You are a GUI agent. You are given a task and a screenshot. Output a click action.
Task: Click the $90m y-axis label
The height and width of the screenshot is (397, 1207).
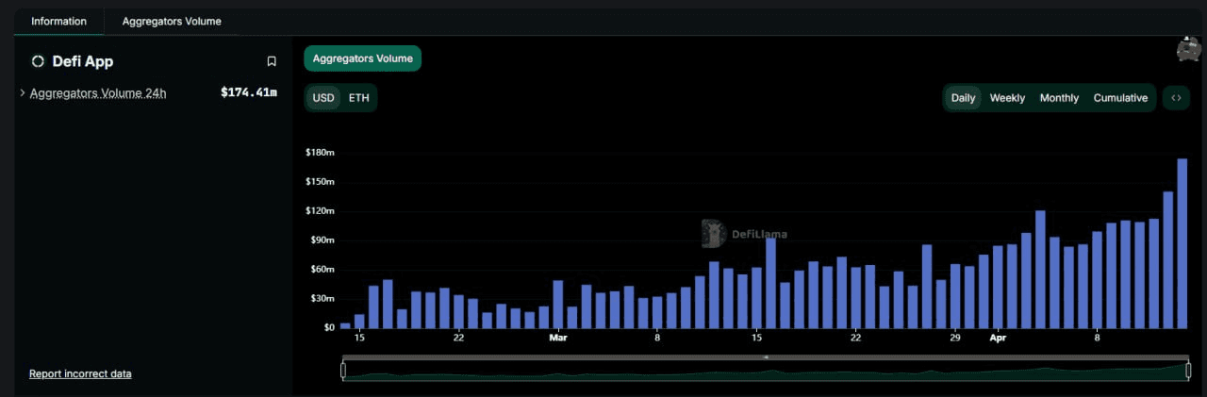(x=322, y=240)
